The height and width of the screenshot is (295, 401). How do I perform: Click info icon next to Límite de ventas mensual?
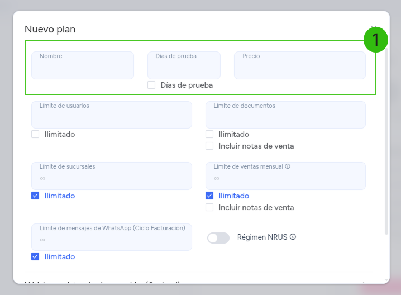[288, 166]
